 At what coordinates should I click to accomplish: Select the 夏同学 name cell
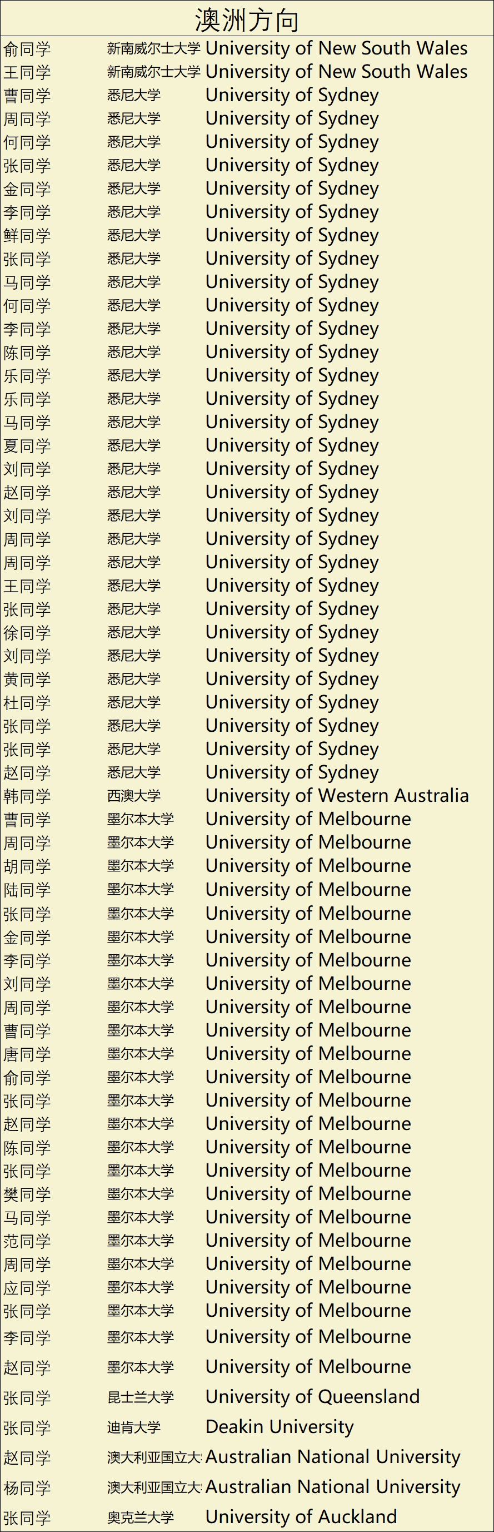tap(27, 446)
